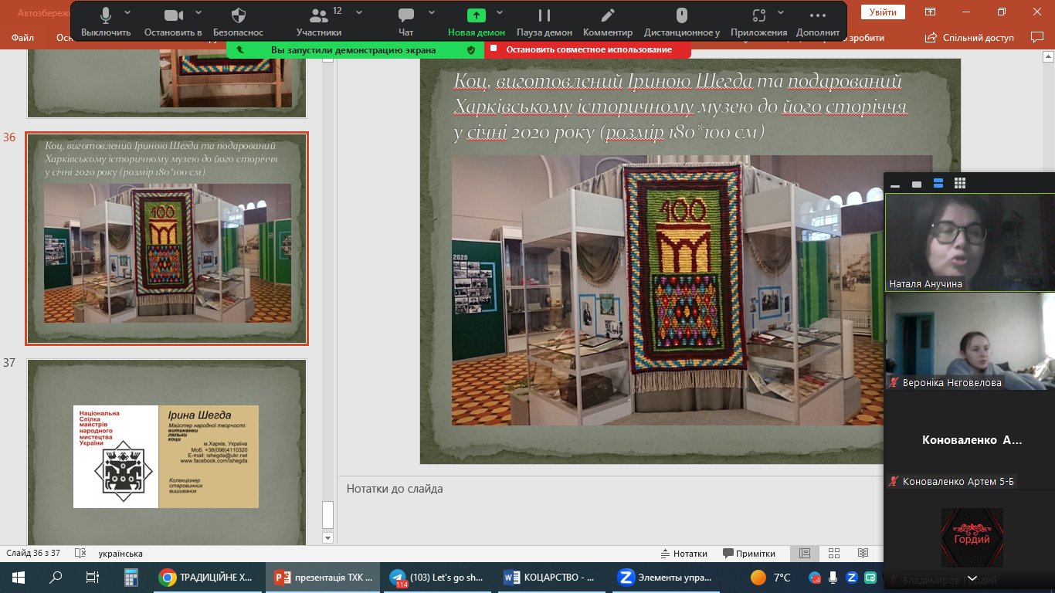Viewport: 1055px width, 593px height.
Task: Switch to Normal view icon
Action: tap(805, 554)
